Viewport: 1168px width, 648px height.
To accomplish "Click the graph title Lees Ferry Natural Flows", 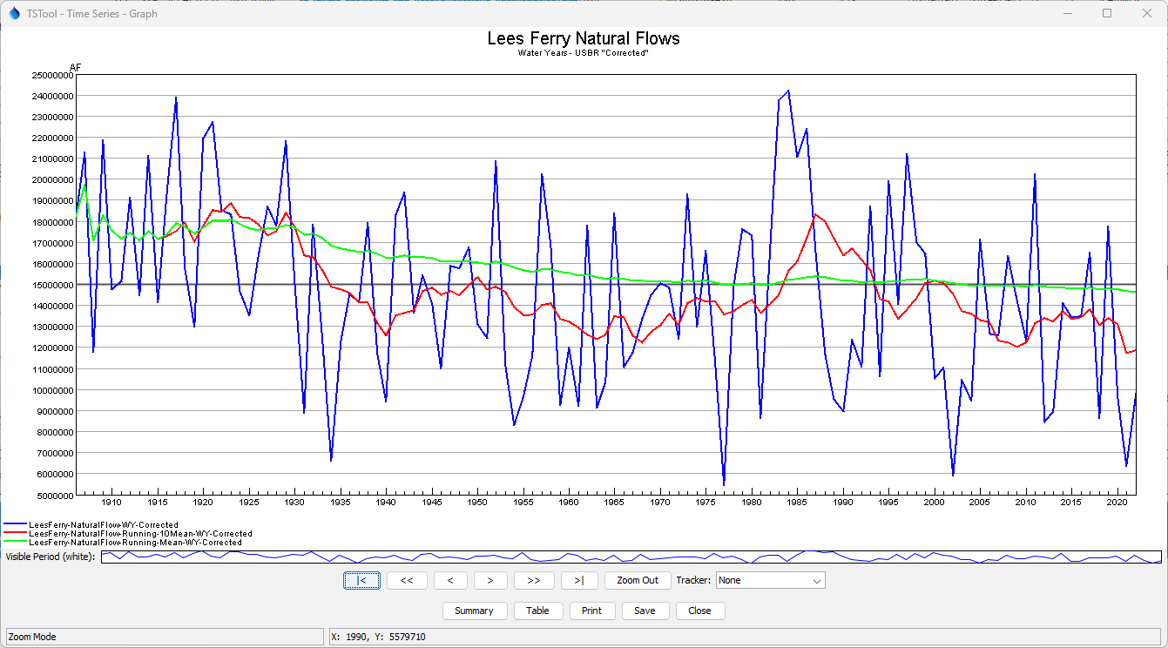I will 584,38.
